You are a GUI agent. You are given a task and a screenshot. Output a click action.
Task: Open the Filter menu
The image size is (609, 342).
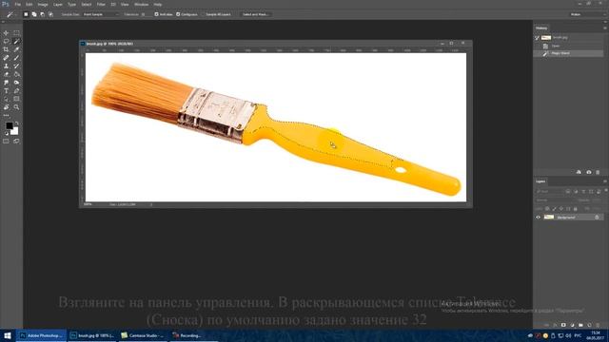pyautogui.click(x=101, y=4)
